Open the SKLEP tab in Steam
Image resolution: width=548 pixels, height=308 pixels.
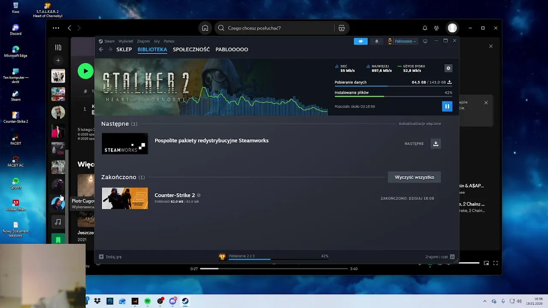point(124,50)
